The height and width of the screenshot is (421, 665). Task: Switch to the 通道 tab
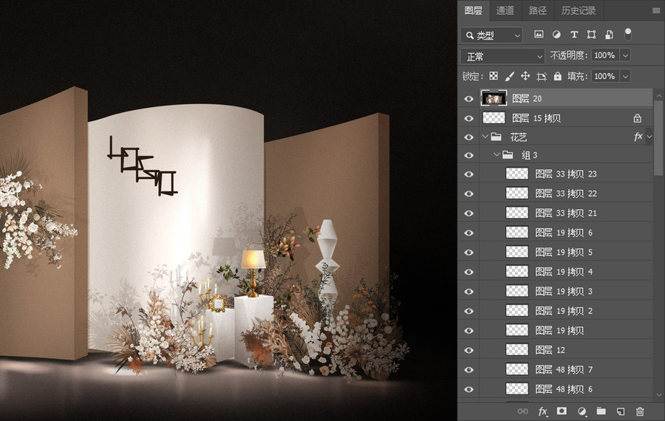[x=505, y=10]
